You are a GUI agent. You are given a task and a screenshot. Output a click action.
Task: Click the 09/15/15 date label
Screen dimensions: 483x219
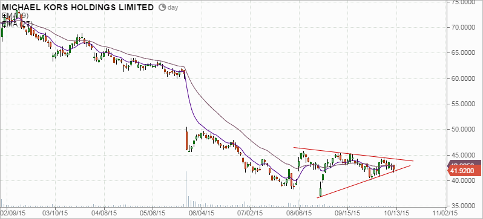click(348, 212)
